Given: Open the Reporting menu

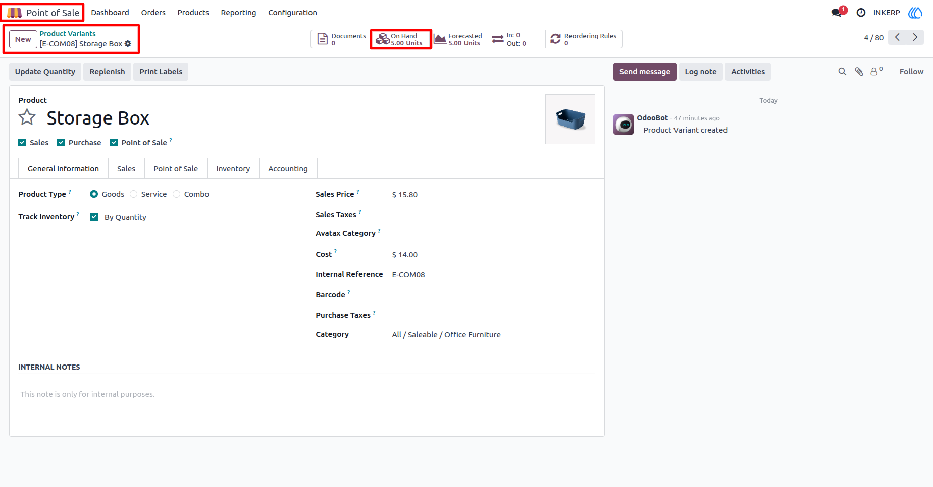Looking at the screenshot, I should (238, 13).
